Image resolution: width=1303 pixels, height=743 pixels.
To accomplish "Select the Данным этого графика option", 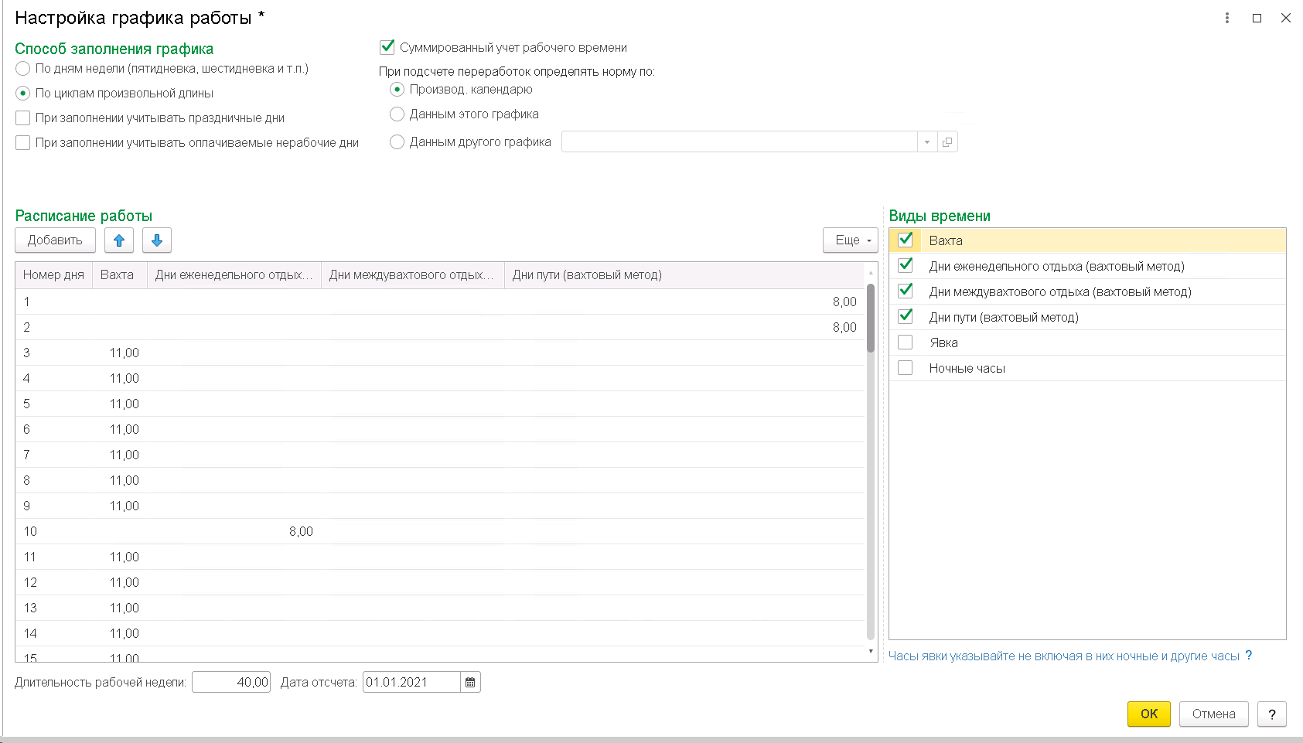I will point(397,114).
